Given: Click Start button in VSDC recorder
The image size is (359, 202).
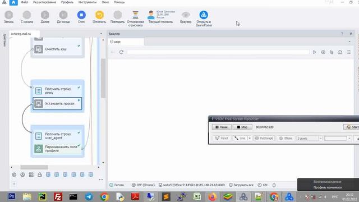Looking at the screenshot, I should coord(351,127).
